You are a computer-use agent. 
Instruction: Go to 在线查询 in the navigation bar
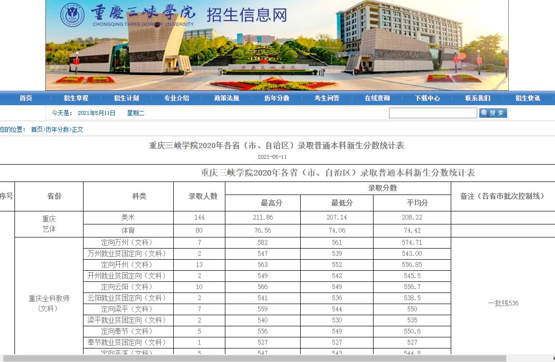[377, 98]
